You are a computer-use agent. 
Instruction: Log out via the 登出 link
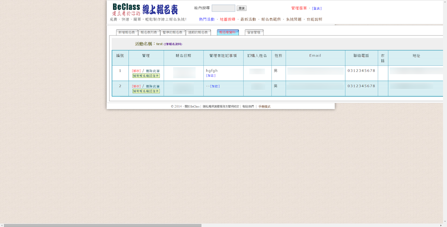316,8
